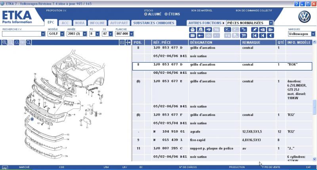Click the plain left arrow back icon
317x170 pixels.
[270, 35]
